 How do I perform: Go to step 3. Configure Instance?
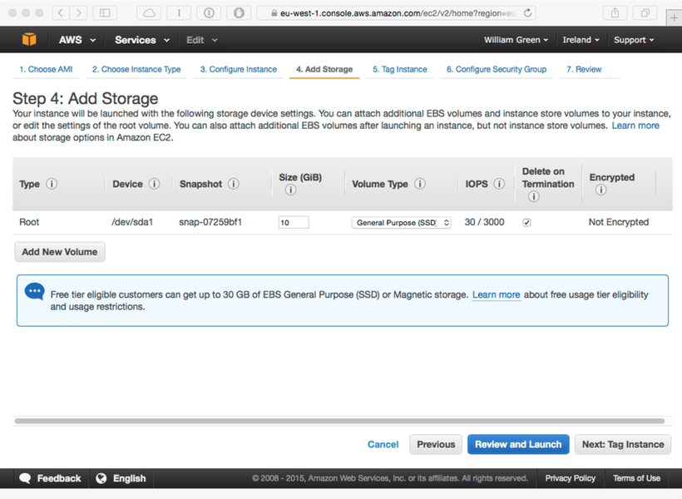(x=239, y=69)
